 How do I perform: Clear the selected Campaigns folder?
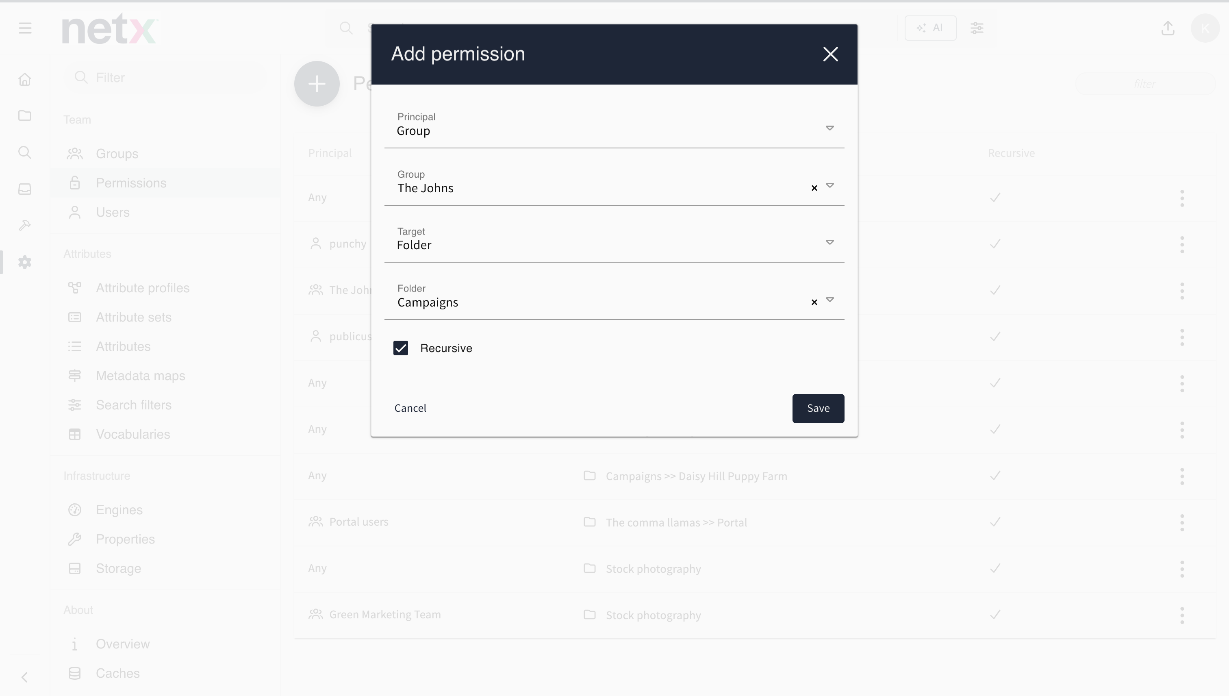pos(814,302)
